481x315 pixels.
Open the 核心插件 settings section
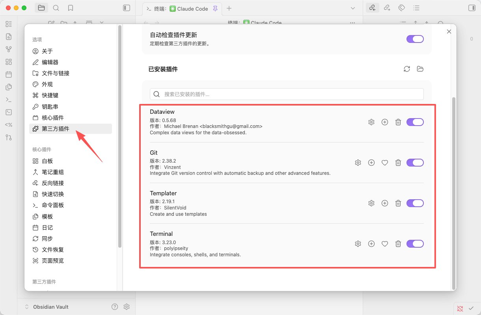click(x=71, y=118)
